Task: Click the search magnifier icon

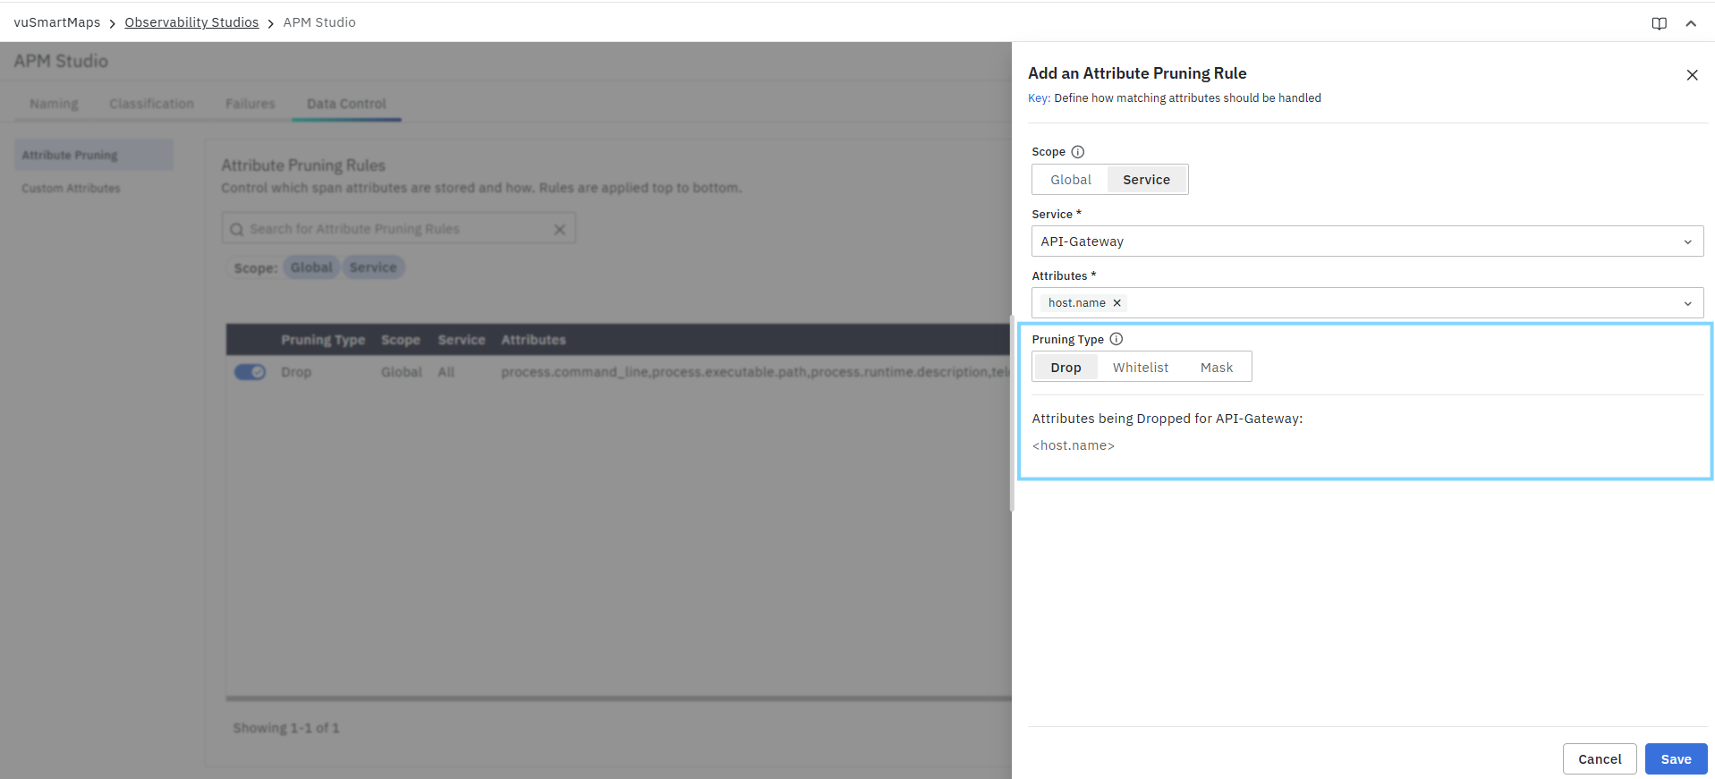Action: click(237, 230)
